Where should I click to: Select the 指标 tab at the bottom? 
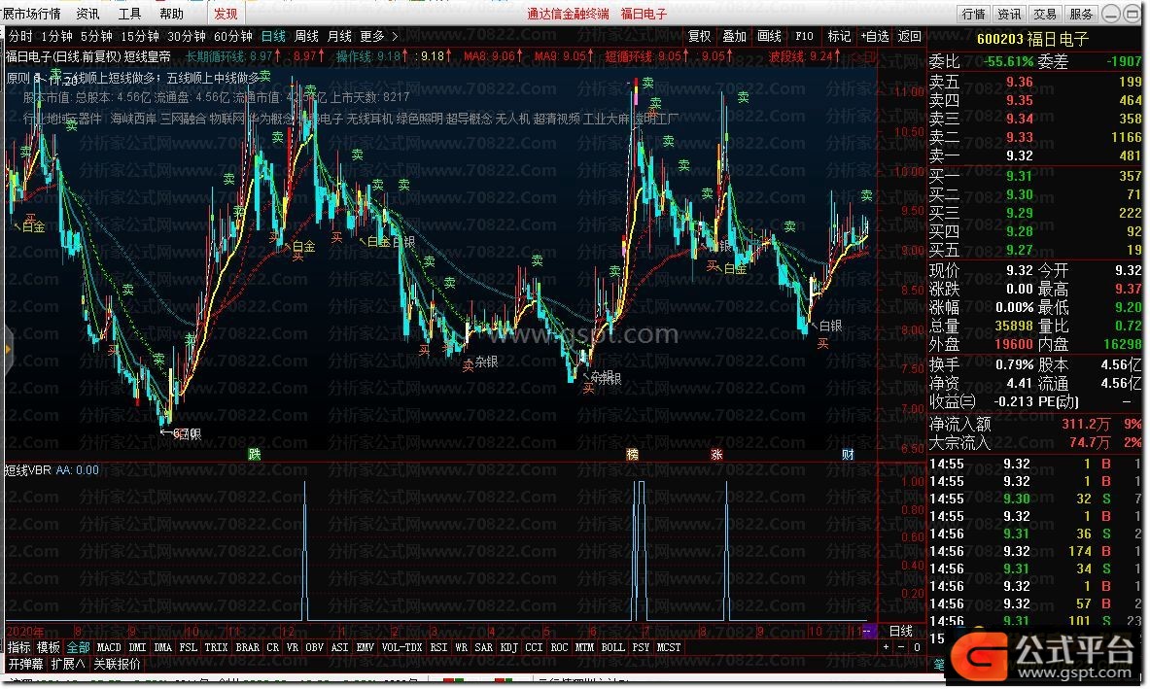pos(19,647)
